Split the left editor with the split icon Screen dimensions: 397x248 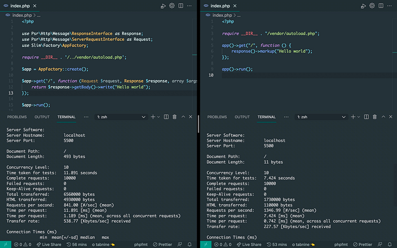181,6
